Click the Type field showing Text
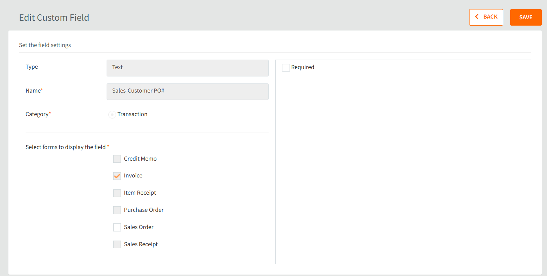Screen dimensions: 547x276 pyautogui.click(x=188, y=68)
